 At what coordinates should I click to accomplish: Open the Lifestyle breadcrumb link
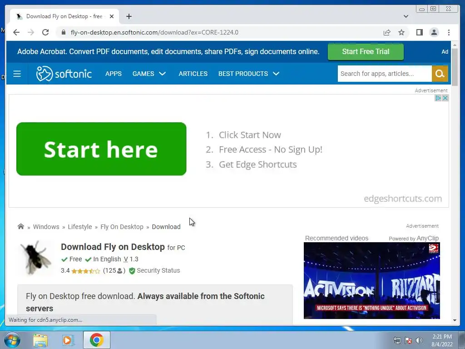(x=80, y=227)
